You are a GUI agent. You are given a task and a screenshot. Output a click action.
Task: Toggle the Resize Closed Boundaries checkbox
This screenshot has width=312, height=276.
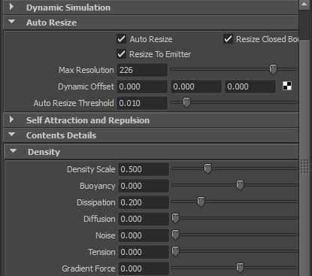[228, 39]
